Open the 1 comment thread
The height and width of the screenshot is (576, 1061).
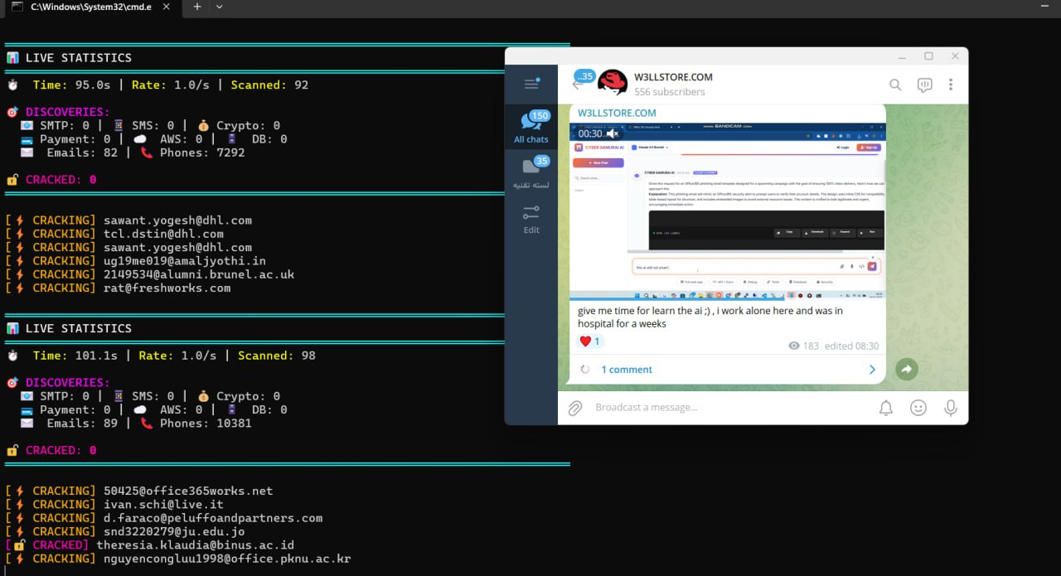627,370
